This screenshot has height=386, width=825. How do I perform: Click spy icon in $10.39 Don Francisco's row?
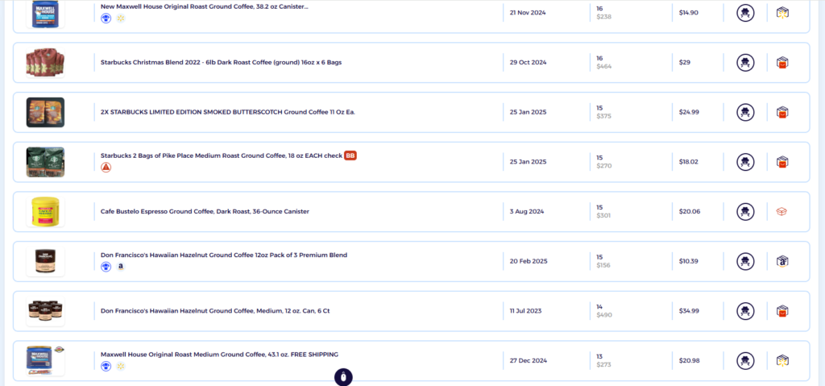(x=745, y=261)
